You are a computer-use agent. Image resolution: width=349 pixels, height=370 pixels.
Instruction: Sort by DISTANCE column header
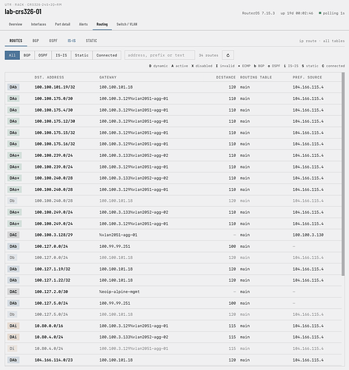pos(226,77)
